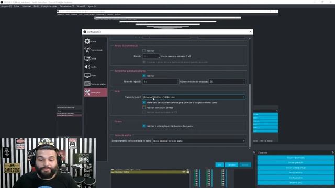Open the Transmissão settings category
This screenshot has height=188, width=335.
(x=95, y=50)
